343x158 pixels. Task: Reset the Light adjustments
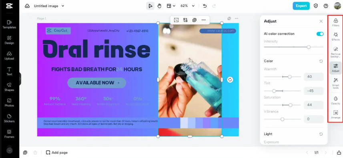click(x=321, y=134)
